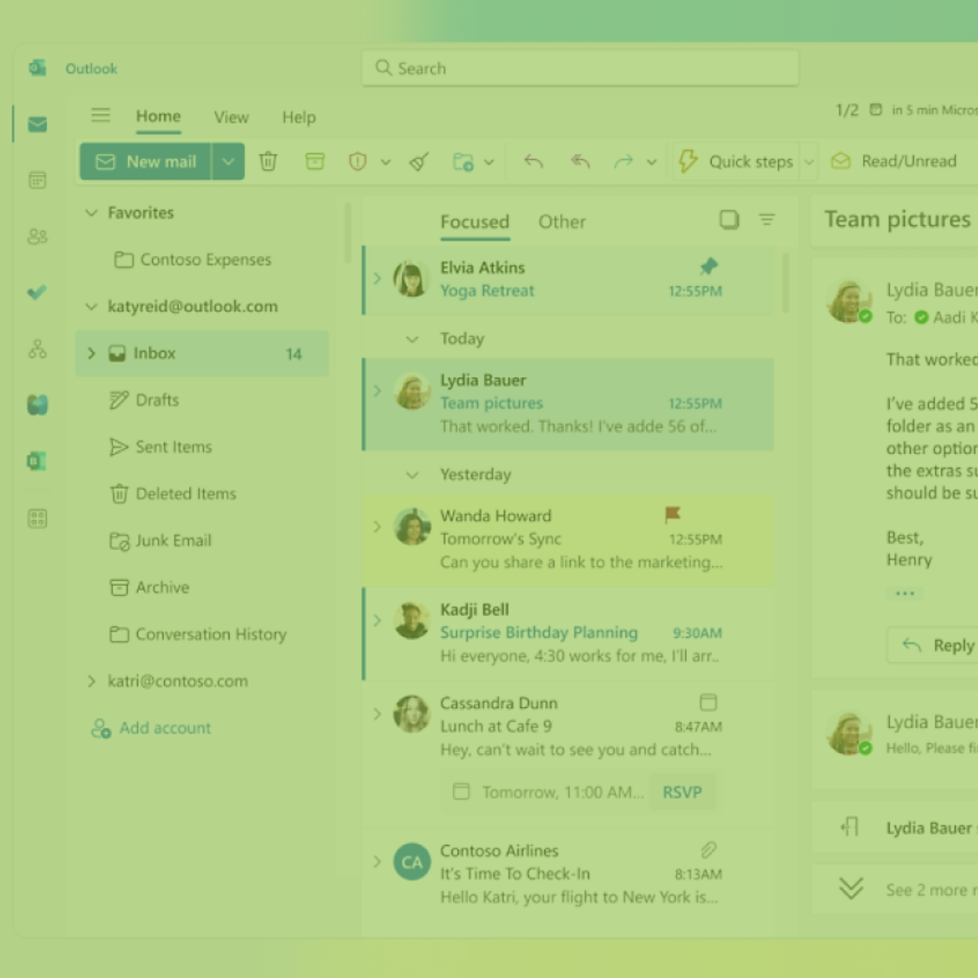Open the Calendar icon in the left rail
978x978 pixels.
click(37, 180)
